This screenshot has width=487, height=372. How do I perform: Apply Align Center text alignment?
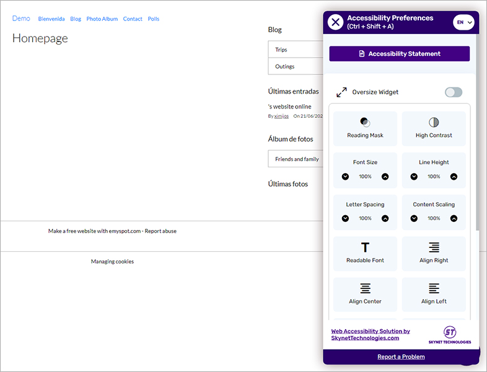click(365, 294)
